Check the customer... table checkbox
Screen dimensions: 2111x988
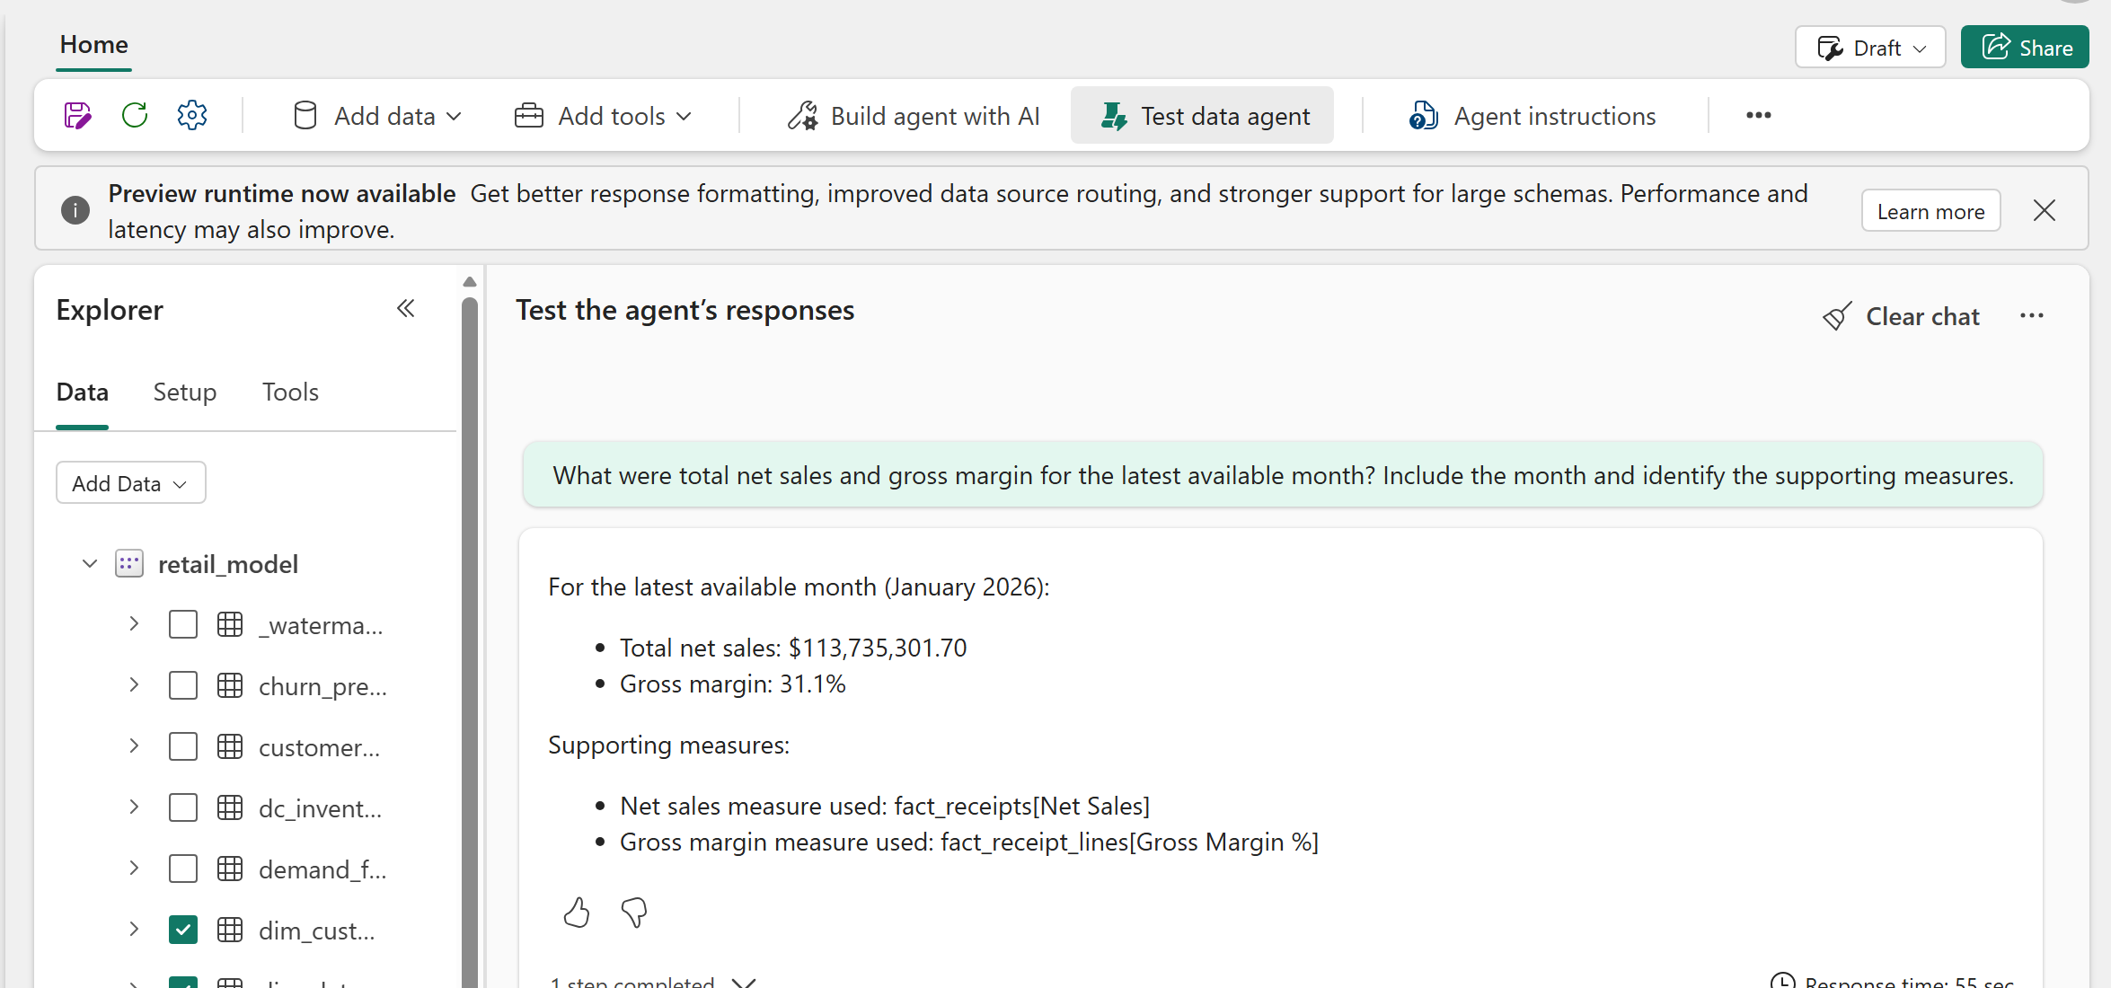183,747
